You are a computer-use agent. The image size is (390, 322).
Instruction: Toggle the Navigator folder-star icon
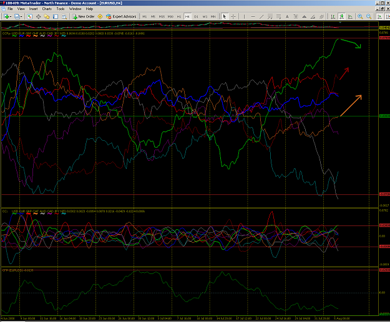(47, 16)
